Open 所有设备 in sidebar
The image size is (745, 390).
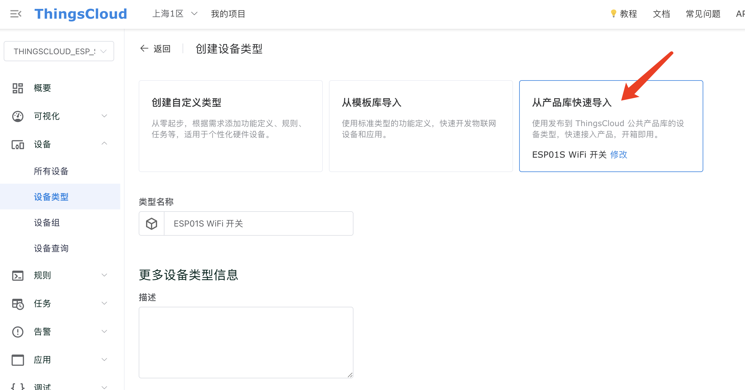tap(51, 171)
